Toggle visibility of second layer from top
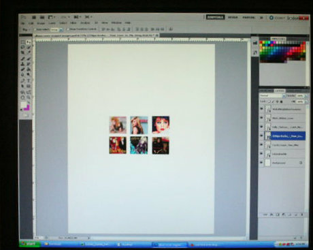Viewport: 313px width, 250px height. [x=261, y=118]
